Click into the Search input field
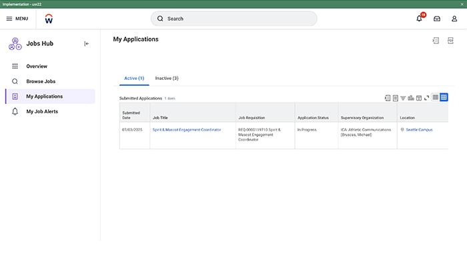Image resolution: width=467 pixels, height=263 pixels. 233,19
